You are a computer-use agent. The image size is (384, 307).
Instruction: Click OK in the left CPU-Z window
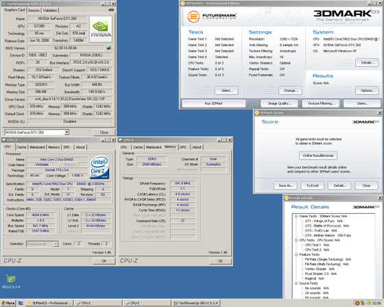tap(104, 261)
